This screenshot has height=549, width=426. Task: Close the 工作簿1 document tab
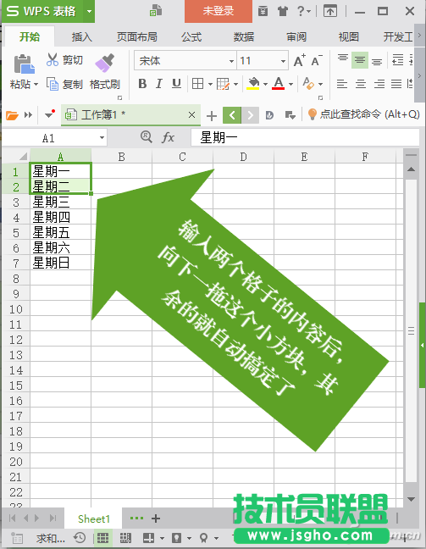pyautogui.click(x=191, y=114)
